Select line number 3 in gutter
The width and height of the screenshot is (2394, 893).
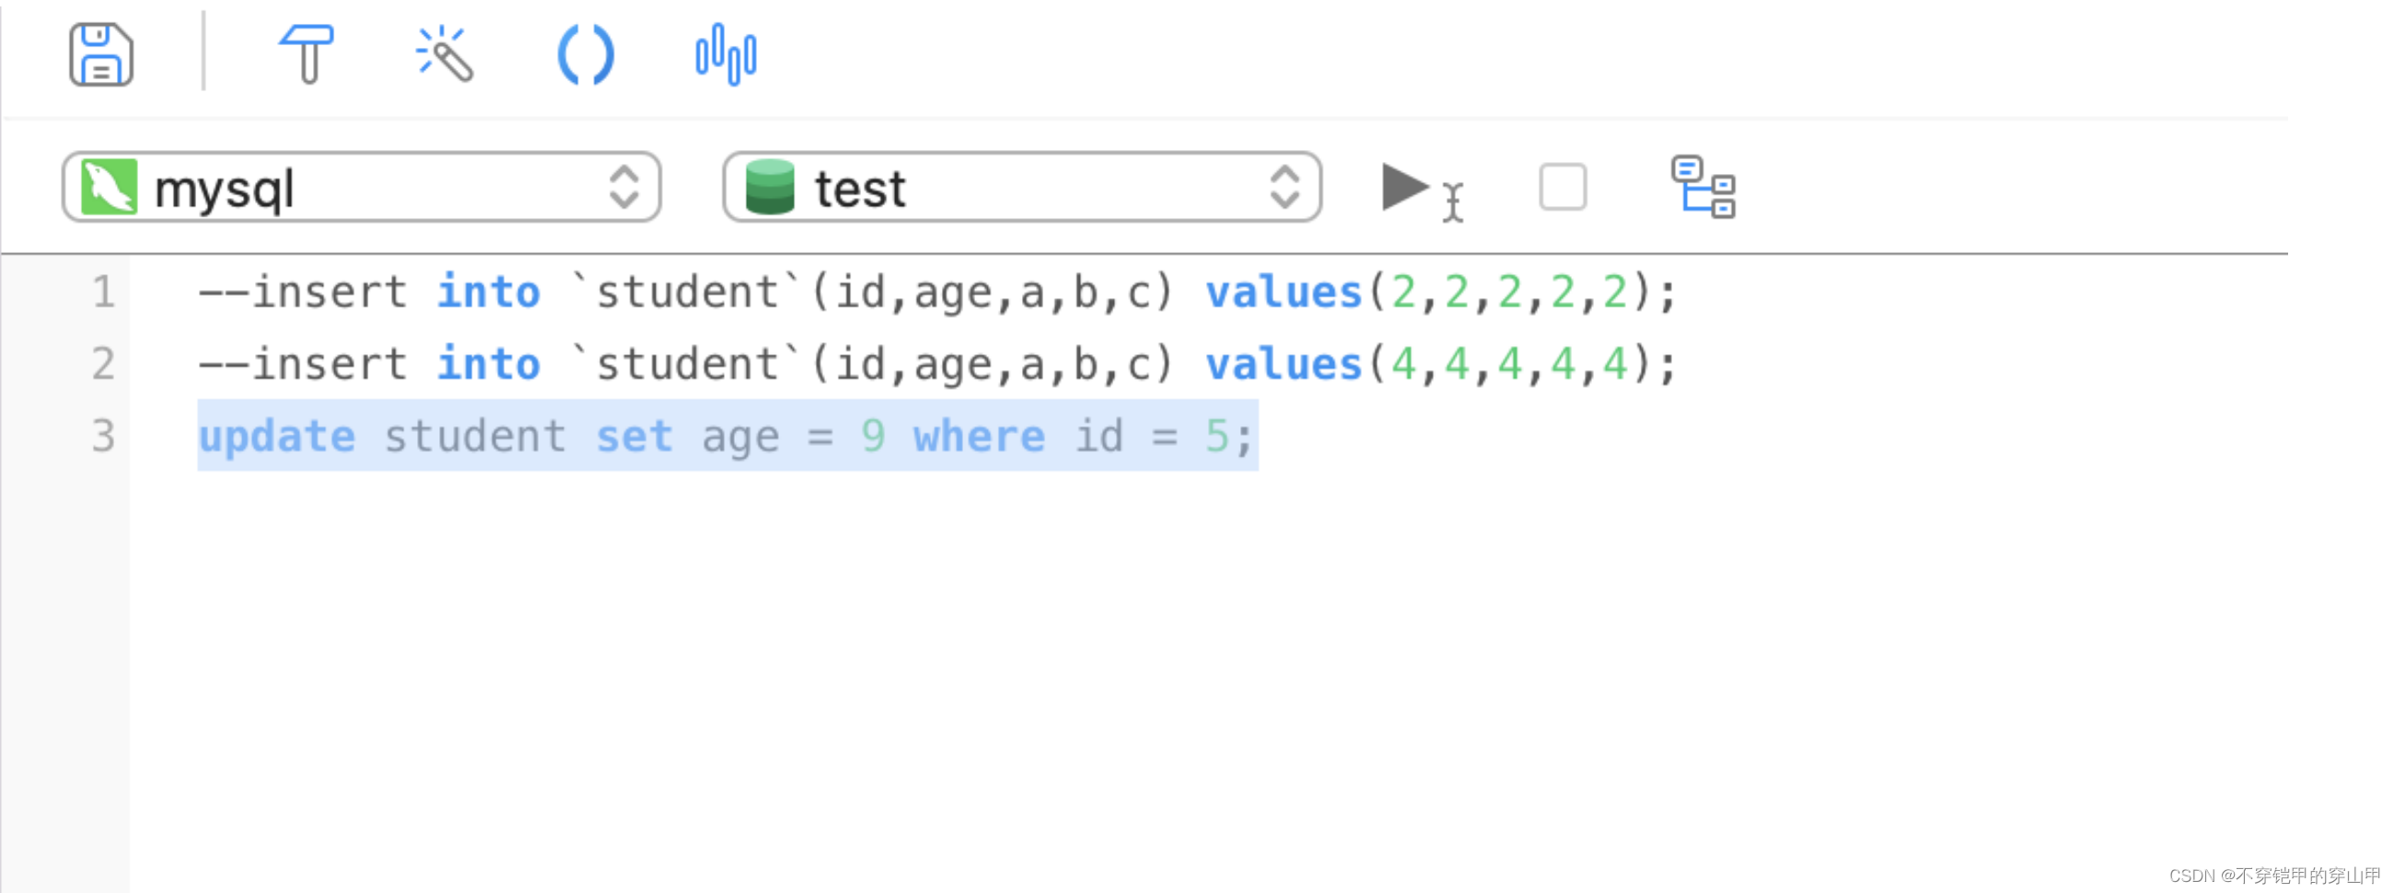(103, 435)
